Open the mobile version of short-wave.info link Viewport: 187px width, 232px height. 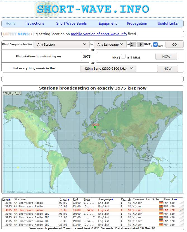(x=99, y=34)
